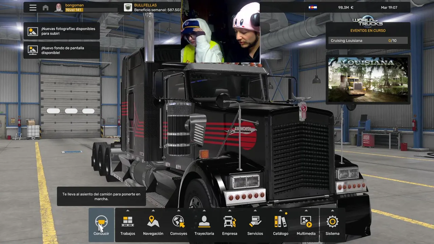Open the Trabajos jobs icon
Screen dimensions: 434x244
(128, 222)
